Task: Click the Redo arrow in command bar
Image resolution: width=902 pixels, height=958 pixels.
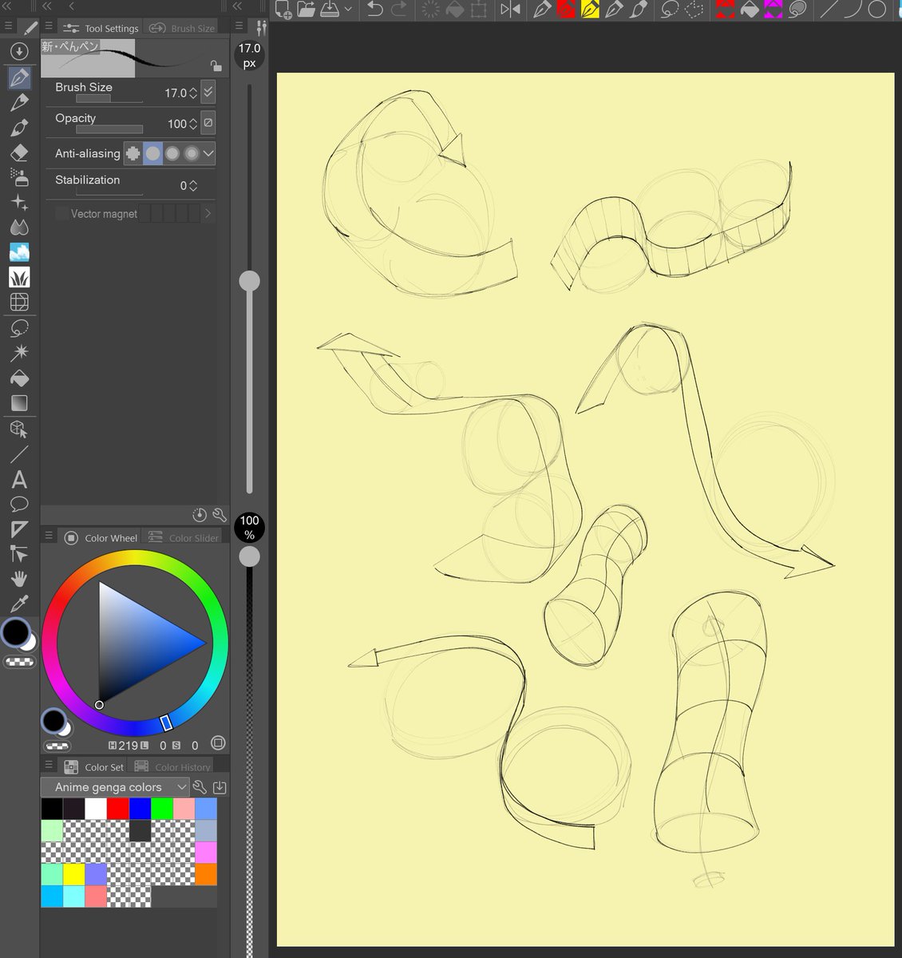Action: pyautogui.click(x=399, y=10)
